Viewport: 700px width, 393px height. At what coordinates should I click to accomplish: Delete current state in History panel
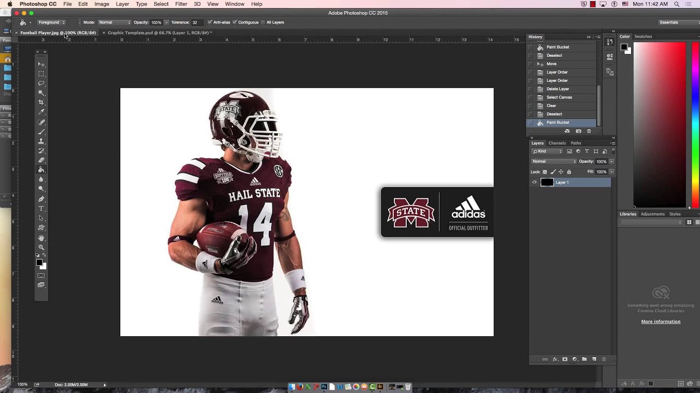click(589, 131)
